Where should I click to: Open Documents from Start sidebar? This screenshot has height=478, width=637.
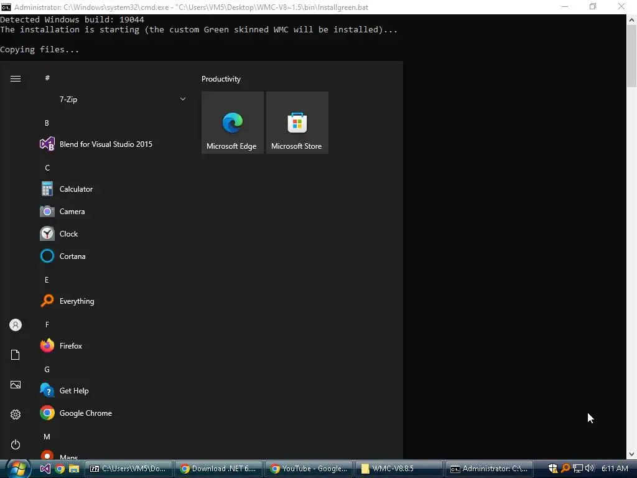pos(16,355)
